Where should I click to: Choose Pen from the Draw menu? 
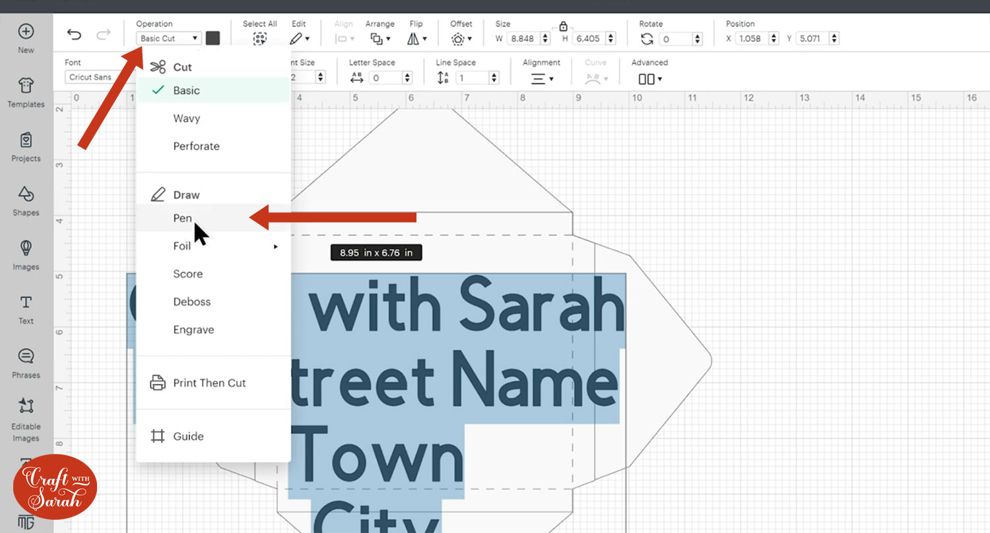[x=183, y=218]
